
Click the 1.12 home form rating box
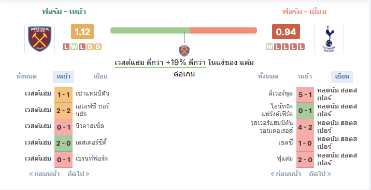tap(82, 31)
